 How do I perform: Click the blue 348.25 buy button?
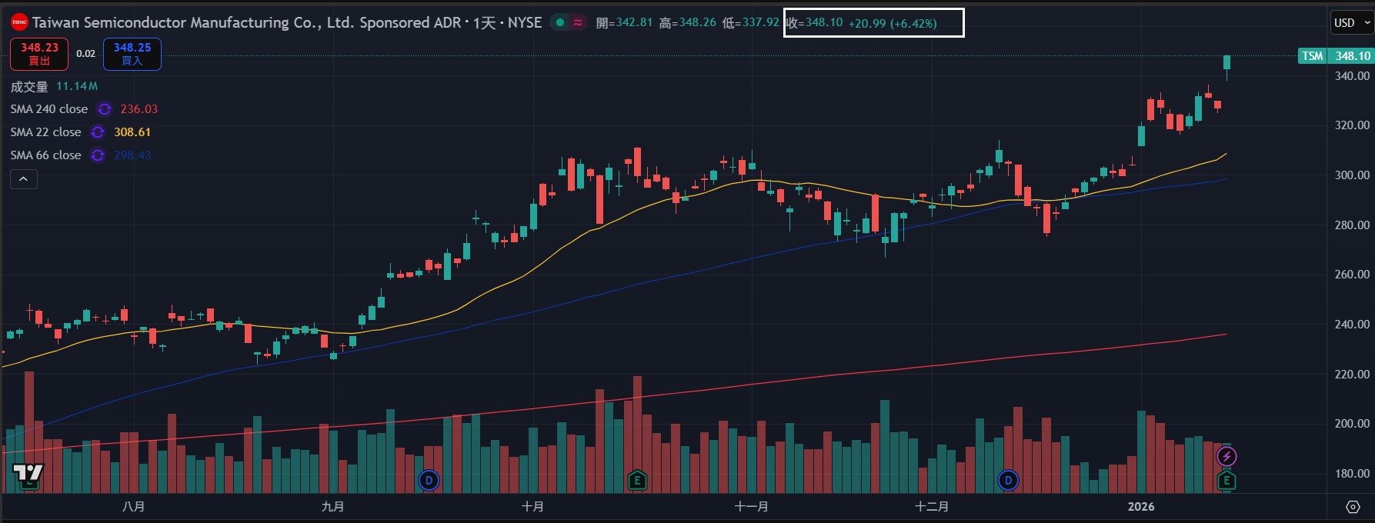click(132, 54)
